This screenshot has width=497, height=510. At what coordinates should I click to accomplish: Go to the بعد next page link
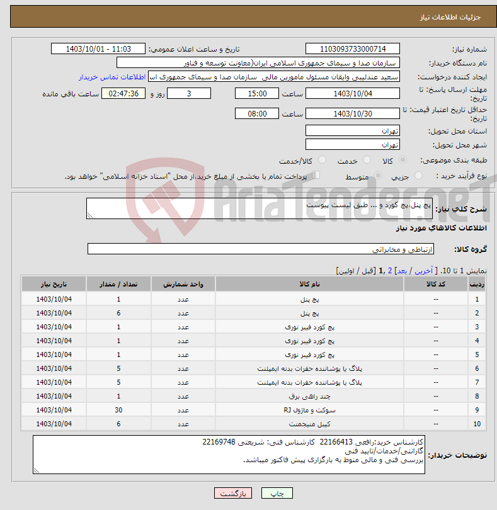[x=402, y=271]
